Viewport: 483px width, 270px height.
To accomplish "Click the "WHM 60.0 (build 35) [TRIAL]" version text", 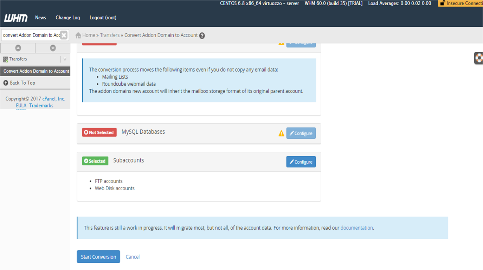I will pyautogui.click(x=334, y=3).
